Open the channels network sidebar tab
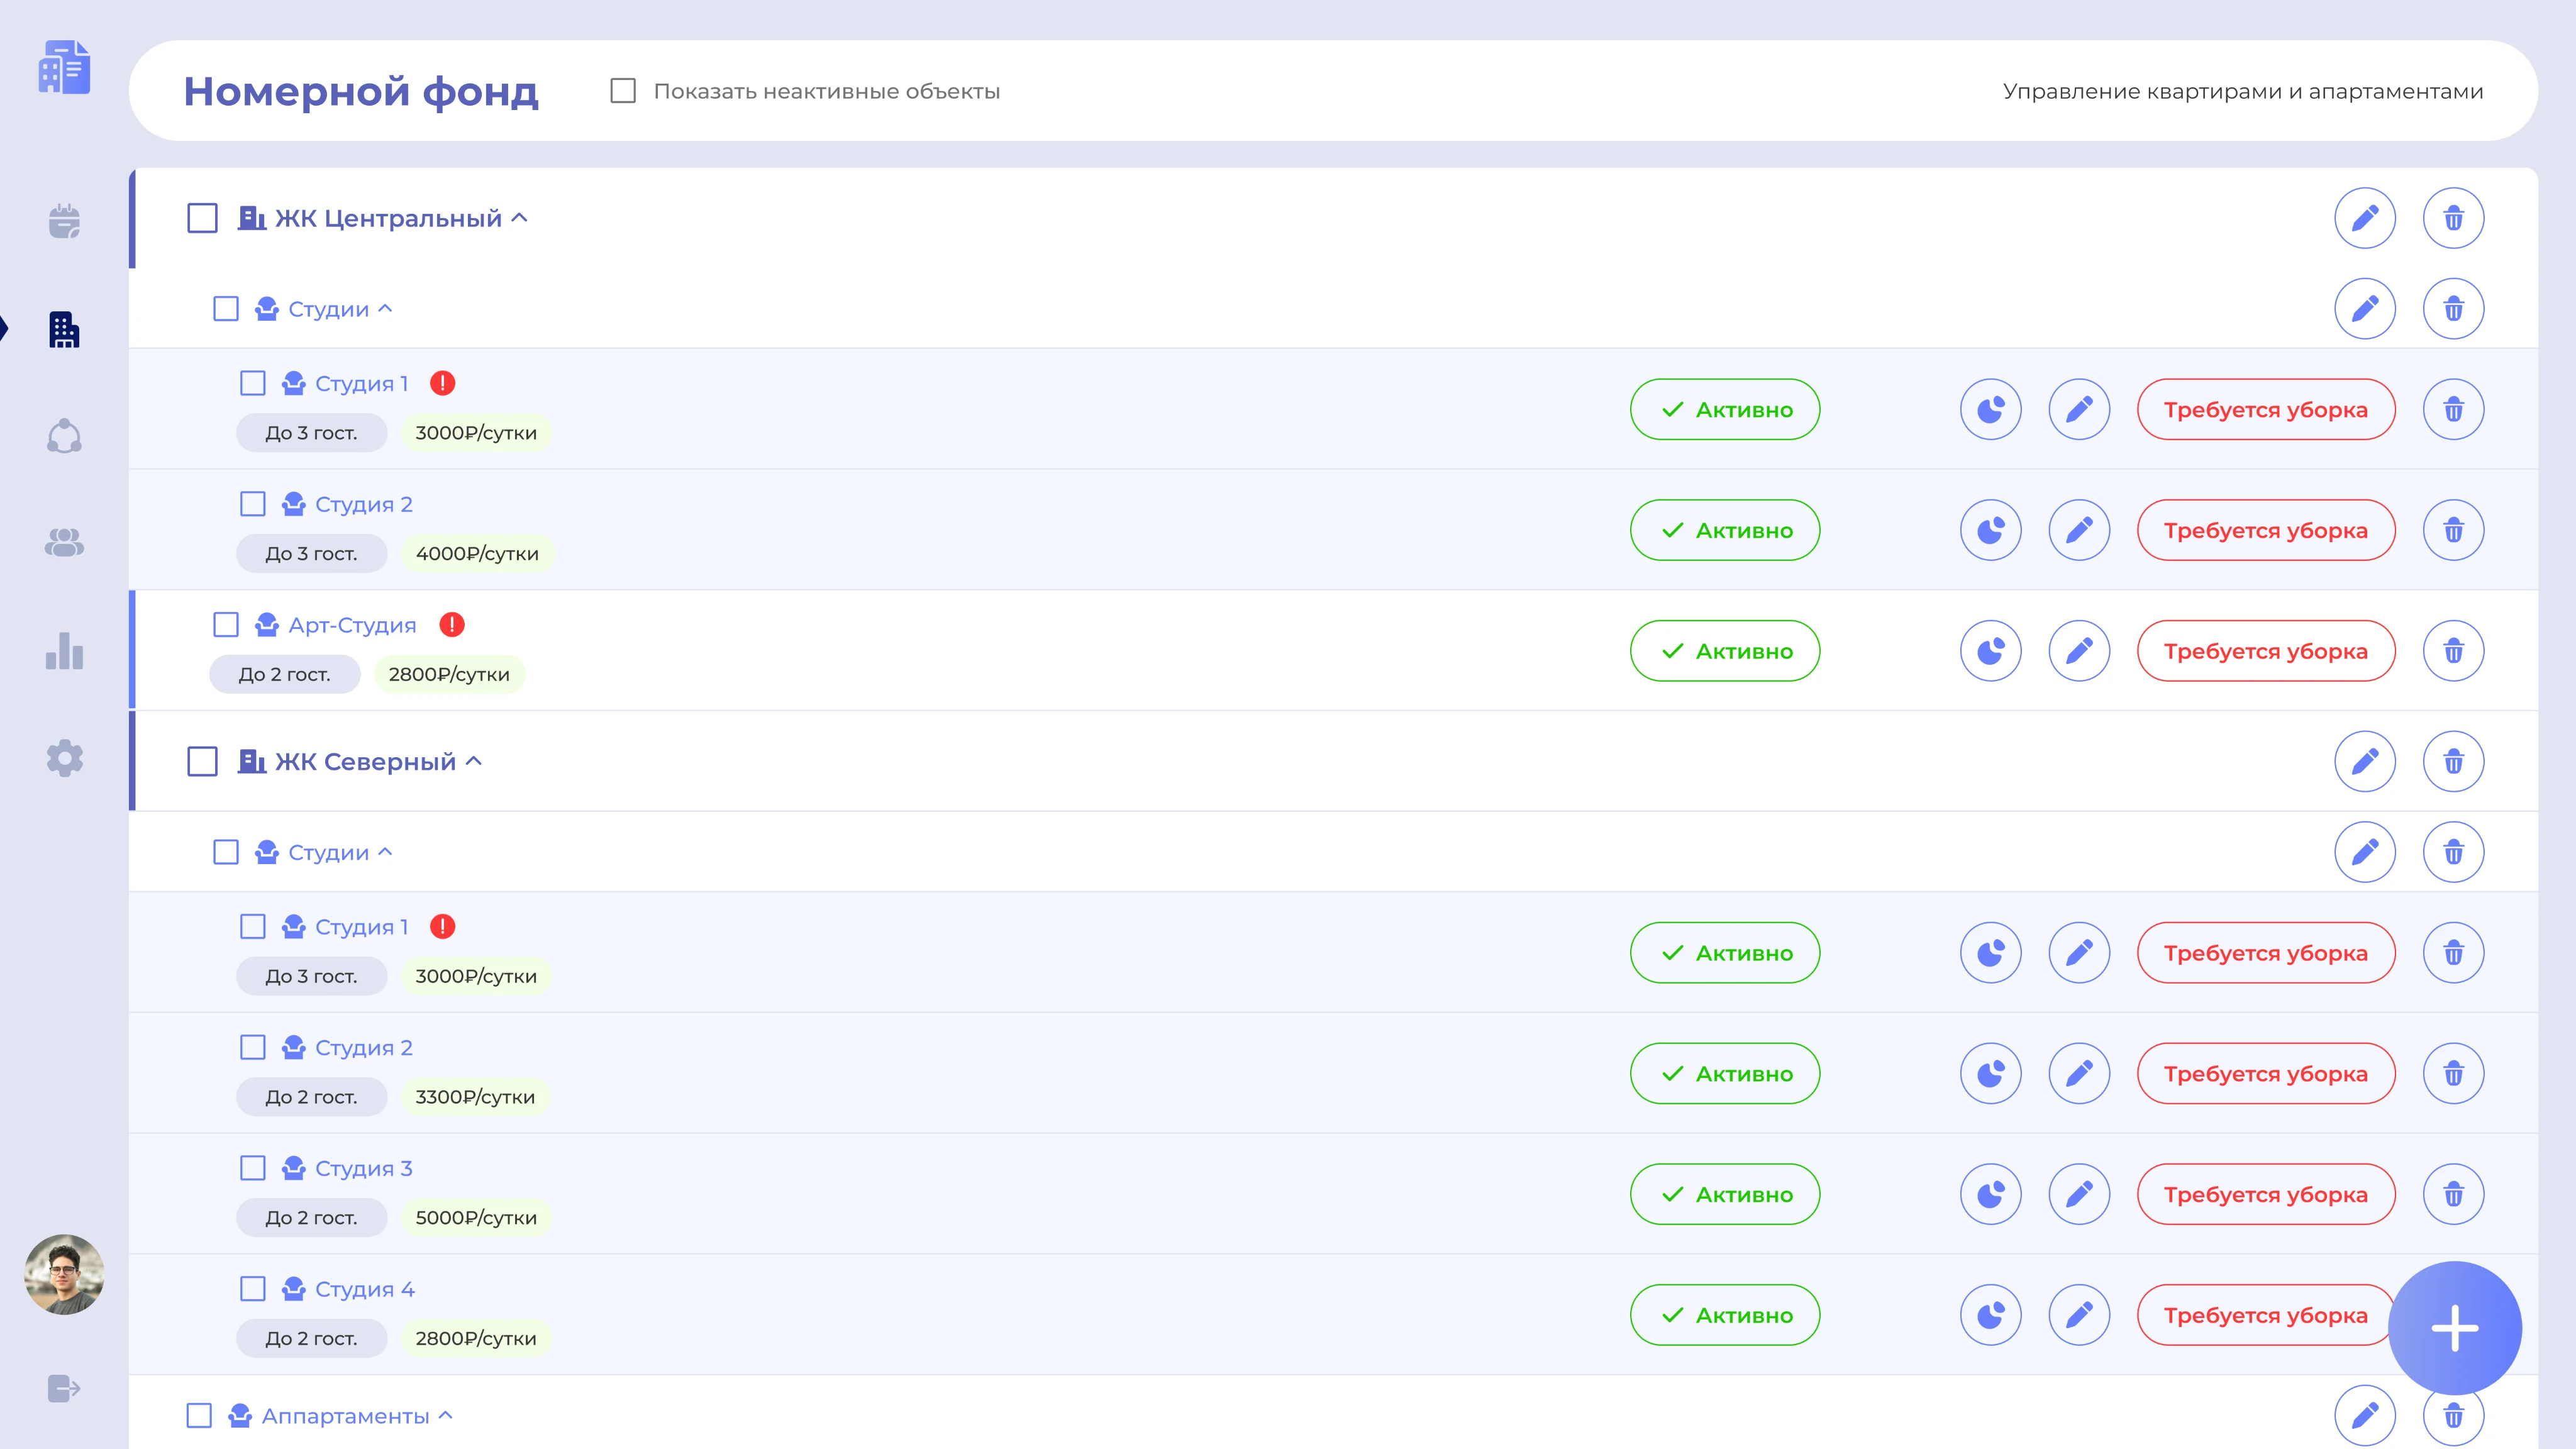Screen dimensions: 2576x1449 pos(64,436)
